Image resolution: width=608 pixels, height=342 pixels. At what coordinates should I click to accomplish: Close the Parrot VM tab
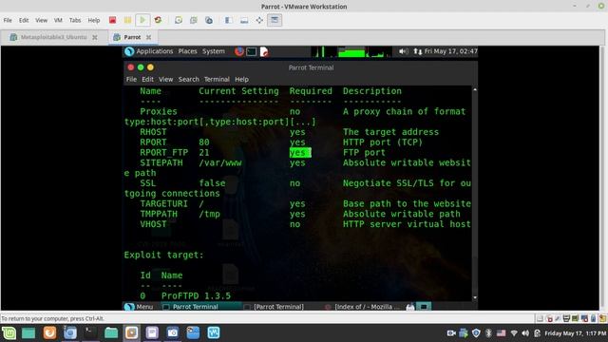[148, 37]
